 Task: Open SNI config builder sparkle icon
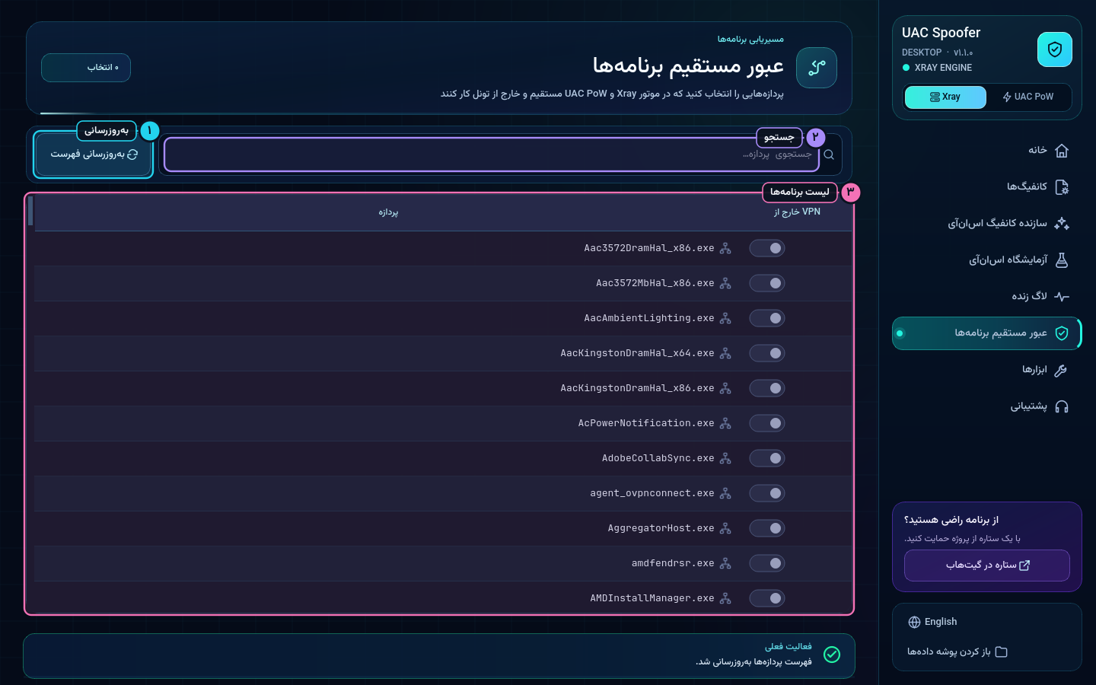[x=1062, y=224]
